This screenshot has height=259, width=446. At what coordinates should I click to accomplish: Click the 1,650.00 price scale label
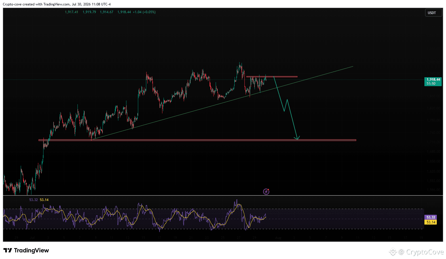tap(434, 161)
